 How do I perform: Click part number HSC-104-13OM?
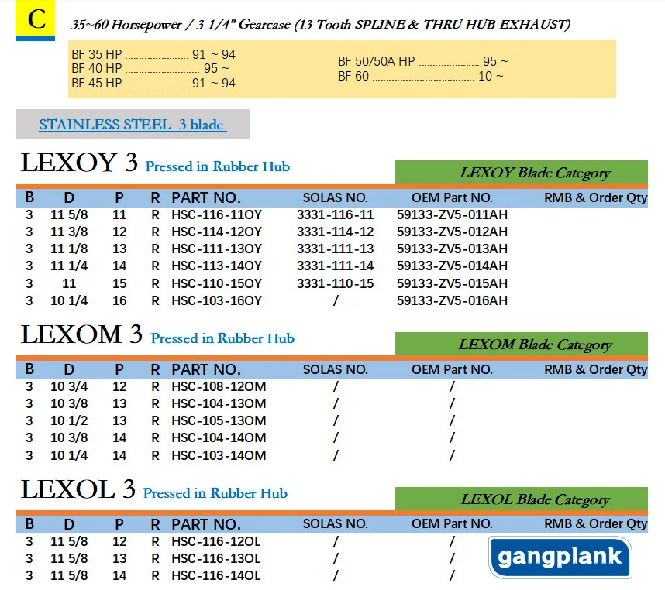219,403
